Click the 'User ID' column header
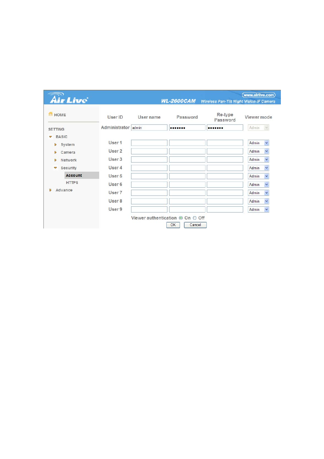 click(x=115, y=117)
